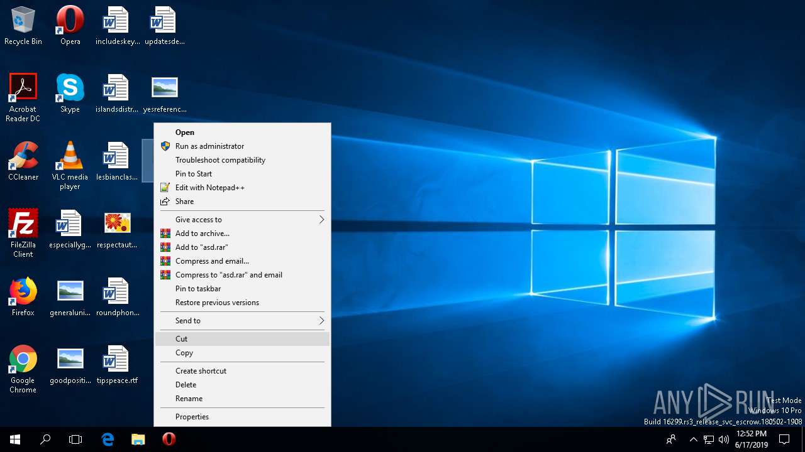Select the yesreferenc image file icon
This screenshot has width=805, height=452.
coord(165,94)
